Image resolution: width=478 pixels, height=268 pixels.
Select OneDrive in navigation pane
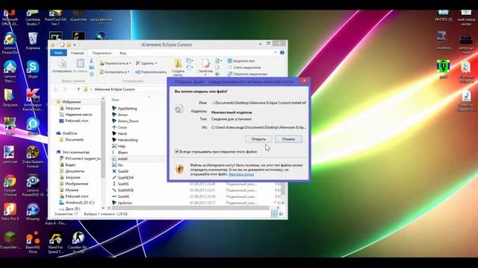pyautogui.click(x=69, y=133)
